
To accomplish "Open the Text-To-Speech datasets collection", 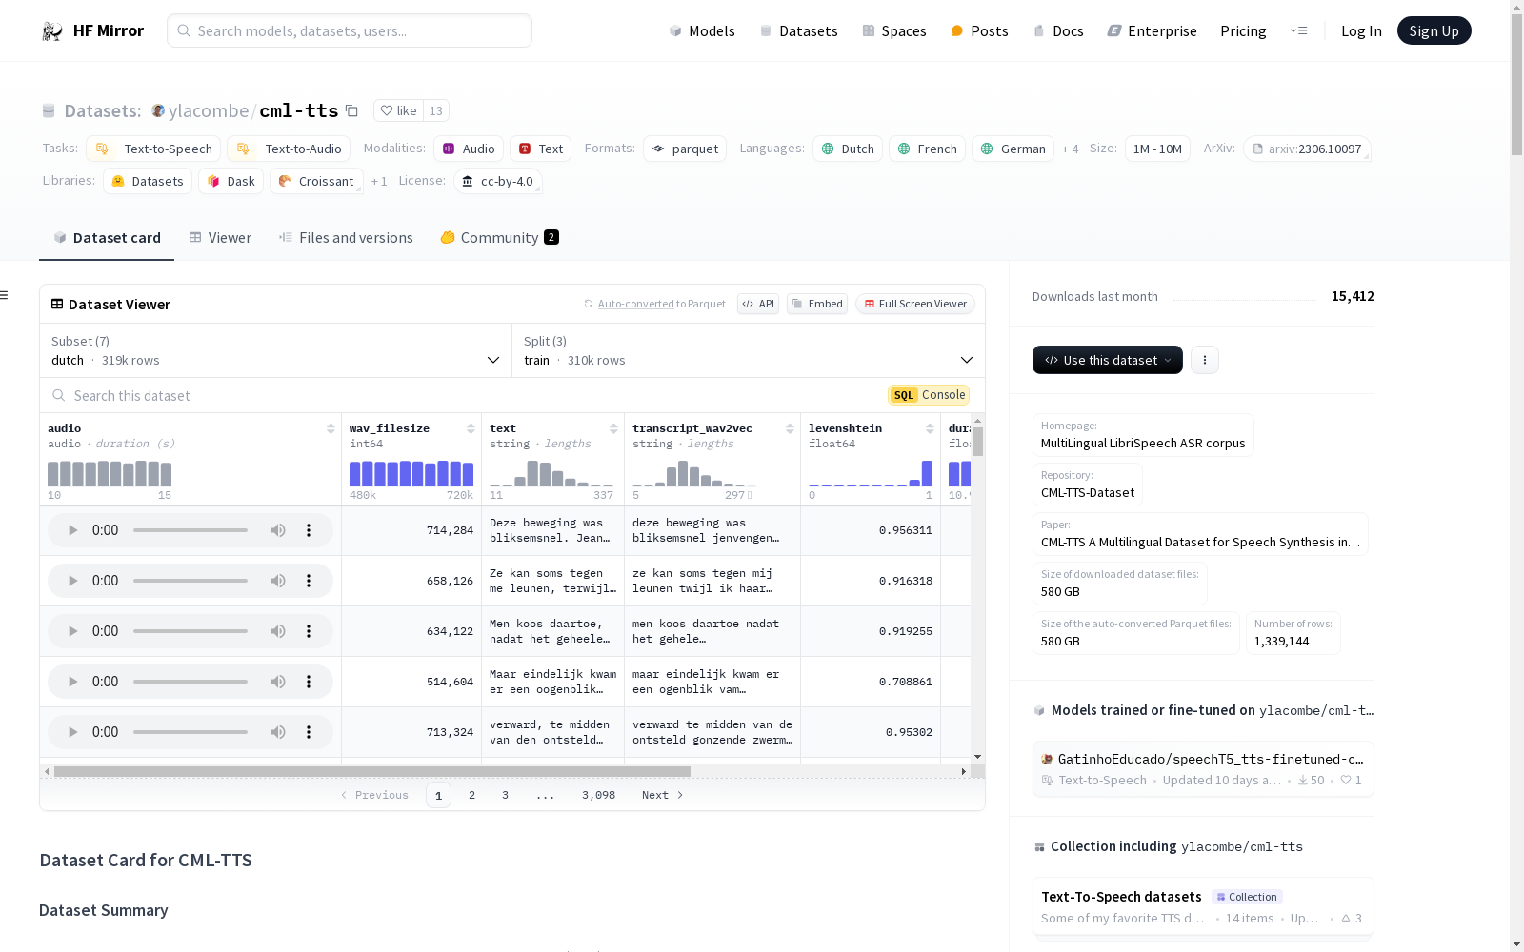I will (x=1203, y=906).
